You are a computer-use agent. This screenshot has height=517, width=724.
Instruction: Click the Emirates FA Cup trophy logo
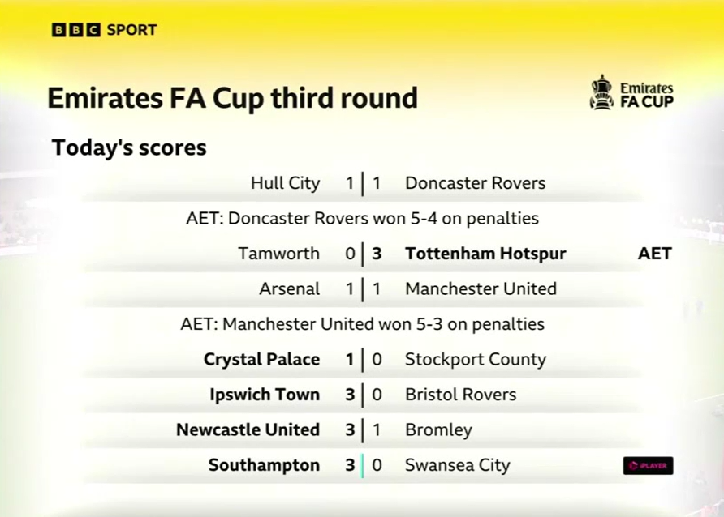[x=631, y=92]
